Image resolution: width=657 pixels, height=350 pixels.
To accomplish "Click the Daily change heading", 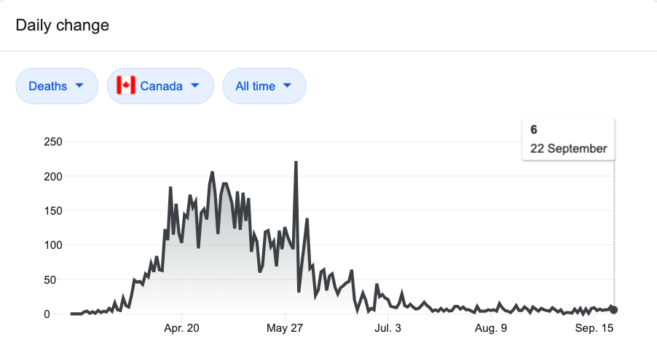I will click(x=63, y=25).
